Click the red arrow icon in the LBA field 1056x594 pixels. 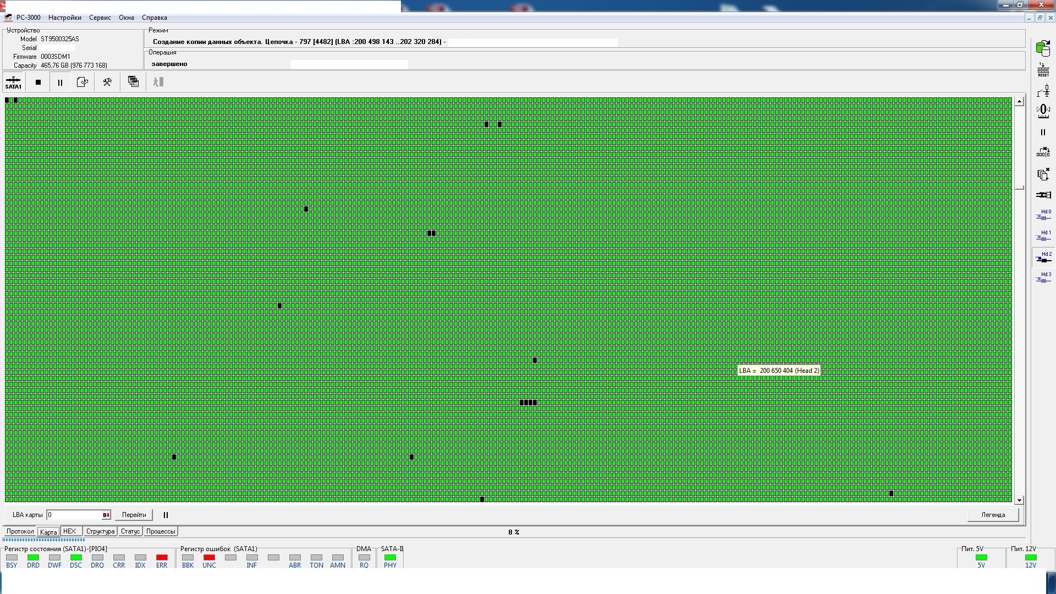pos(106,515)
